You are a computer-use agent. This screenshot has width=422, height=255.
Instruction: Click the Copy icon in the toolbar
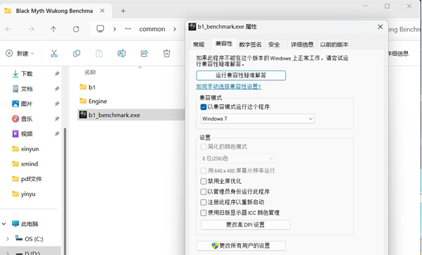pos(77,54)
